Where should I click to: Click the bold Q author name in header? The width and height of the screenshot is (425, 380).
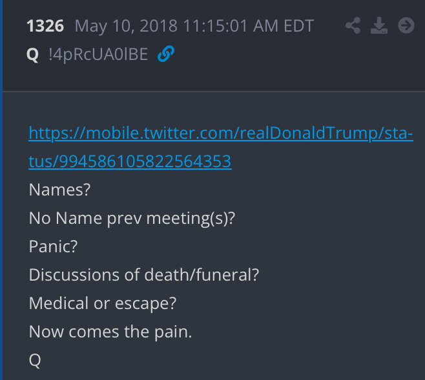coord(32,54)
